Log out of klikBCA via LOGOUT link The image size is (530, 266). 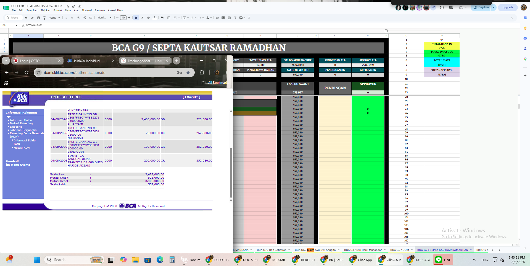point(191,97)
